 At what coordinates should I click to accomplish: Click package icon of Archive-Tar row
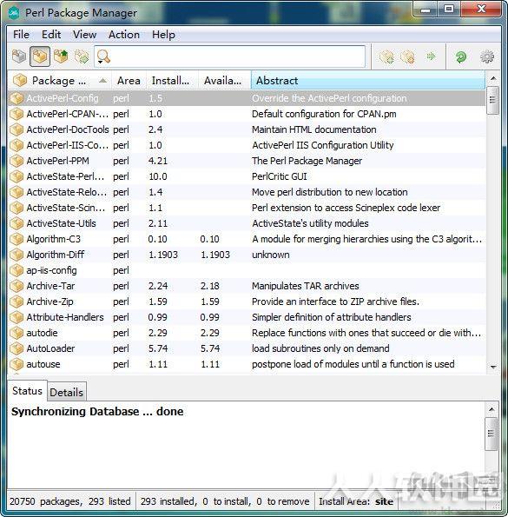[x=16, y=286]
